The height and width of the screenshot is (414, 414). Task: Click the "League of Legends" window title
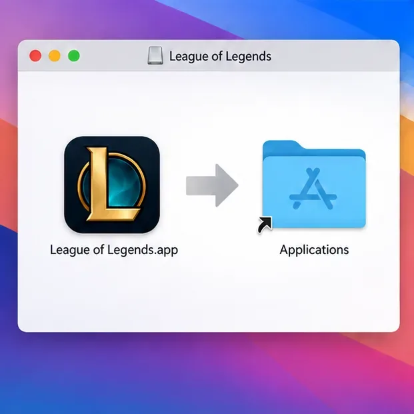click(x=220, y=56)
